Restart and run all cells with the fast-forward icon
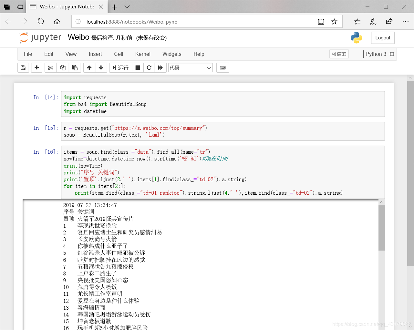This screenshot has height=330, width=414. 160,67
